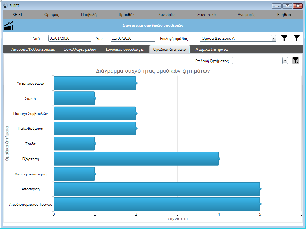This screenshot has width=306, height=229.
Task: Click the Απόσυρση bar in the chart
Action: (157, 189)
